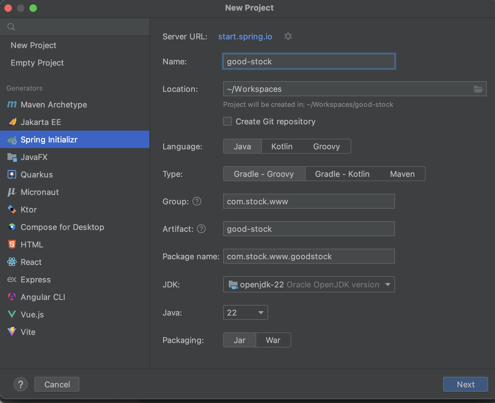Click the Angular CLI icon
Image resolution: width=495 pixels, height=403 pixels.
pyautogui.click(x=12, y=297)
